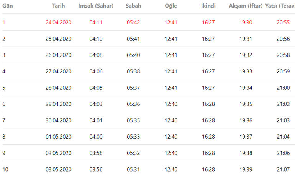Select the imsak time 04:03
The height and width of the screenshot is (175, 295).
pyautogui.click(x=96, y=104)
